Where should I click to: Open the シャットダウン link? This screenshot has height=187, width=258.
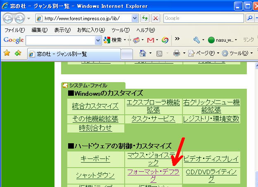click(x=95, y=175)
